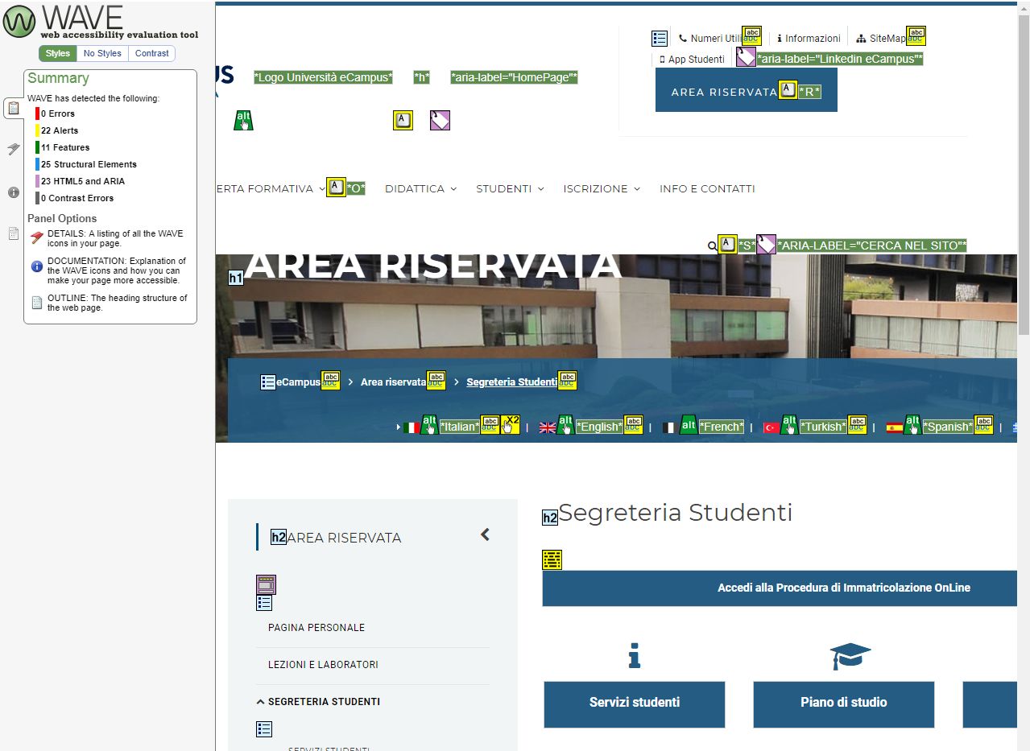Click the h2 icon beside AREA RISERVATA sidebar title
The height and width of the screenshot is (751, 1030).
click(x=279, y=537)
